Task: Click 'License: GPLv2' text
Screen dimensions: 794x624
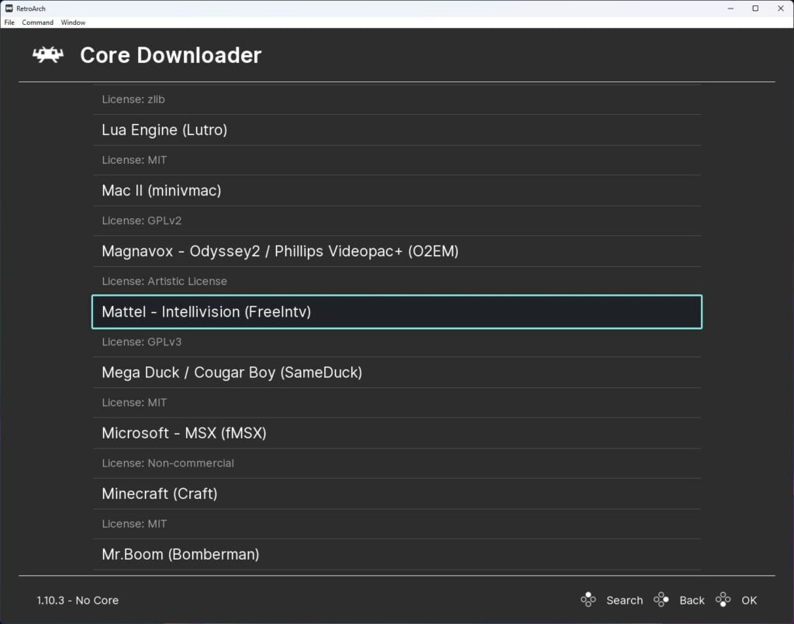Action: pos(141,220)
